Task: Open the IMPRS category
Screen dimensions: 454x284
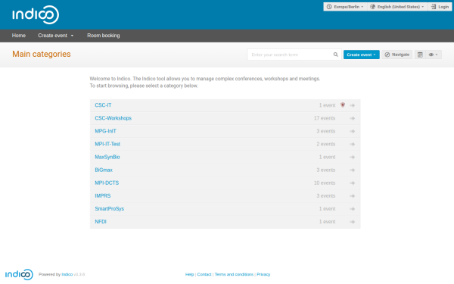Action: pyautogui.click(x=103, y=196)
